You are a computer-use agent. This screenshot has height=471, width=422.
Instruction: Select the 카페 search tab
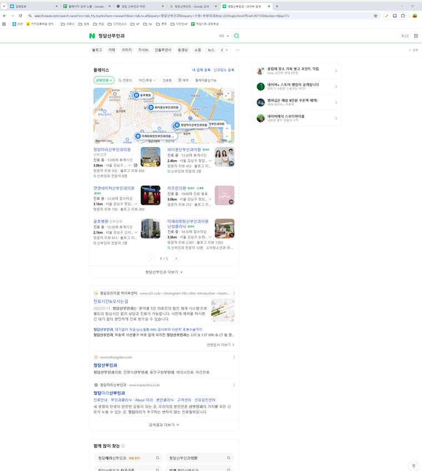coord(112,50)
